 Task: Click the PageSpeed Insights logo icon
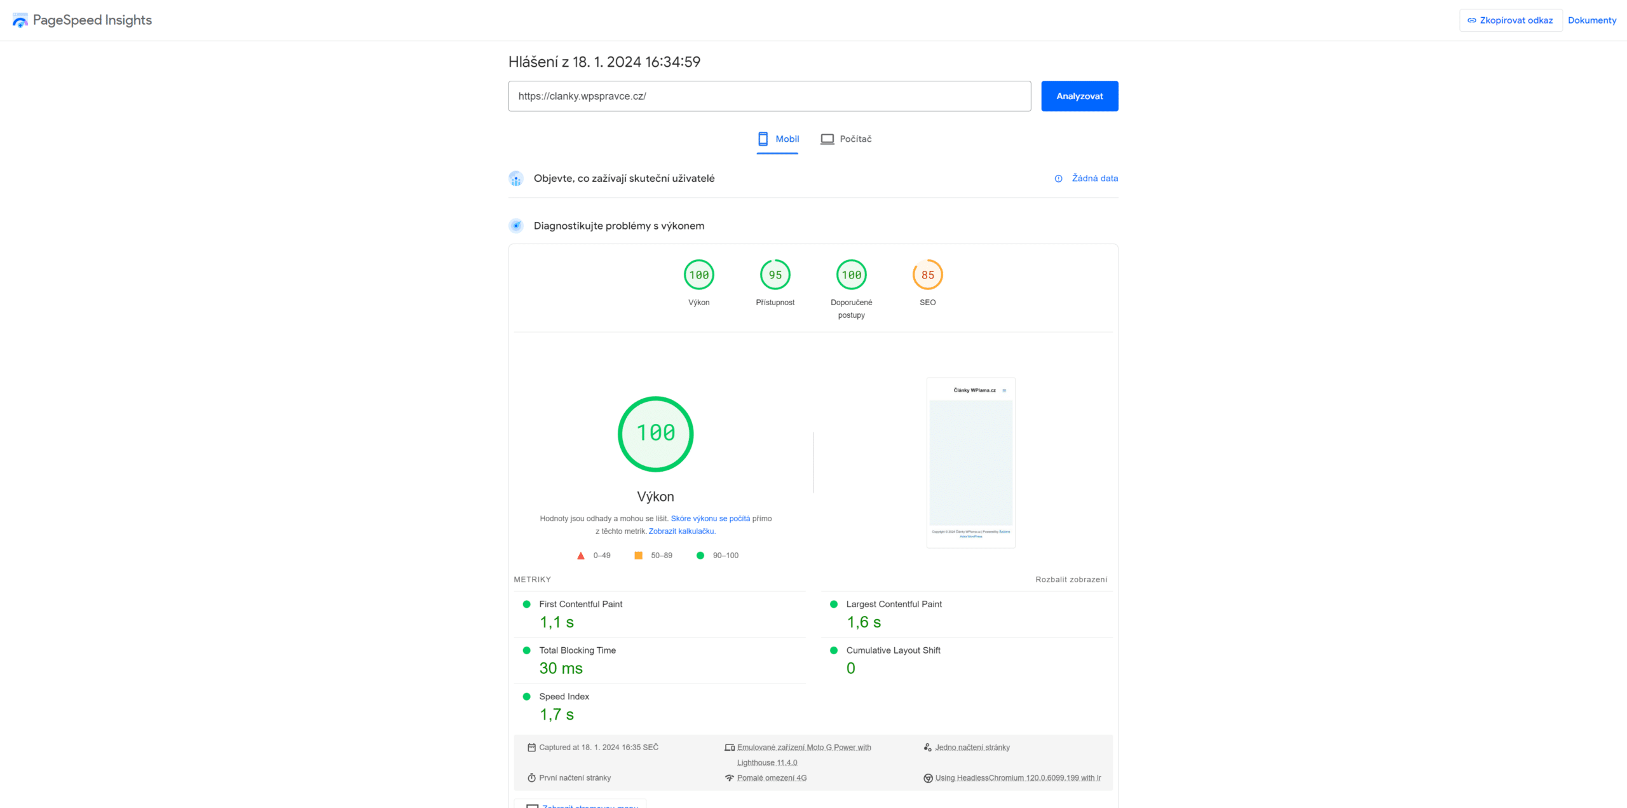(20, 20)
